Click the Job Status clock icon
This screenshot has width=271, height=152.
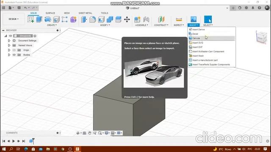[246, 8]
